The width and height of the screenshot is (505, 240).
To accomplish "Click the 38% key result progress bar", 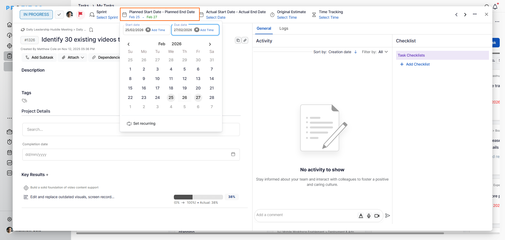I will (198, 197).
